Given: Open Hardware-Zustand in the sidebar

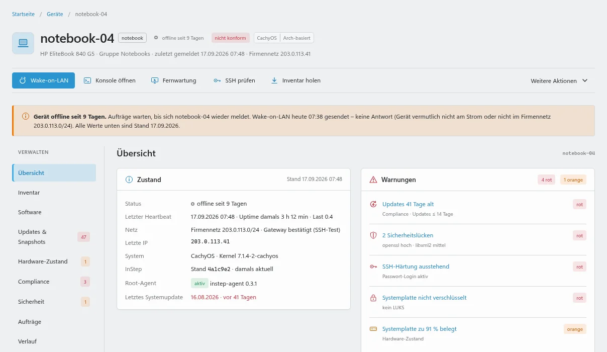Looking at the screenshot, I should click(x=54, y=261).
